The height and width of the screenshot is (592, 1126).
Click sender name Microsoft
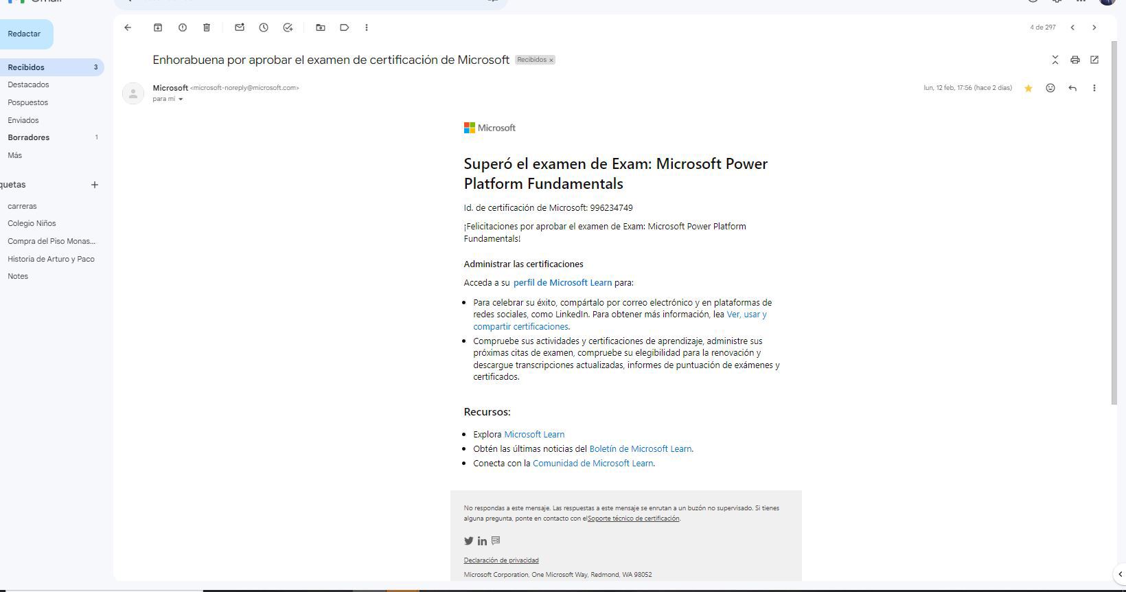pyautogui.click(x=170, y=88)
